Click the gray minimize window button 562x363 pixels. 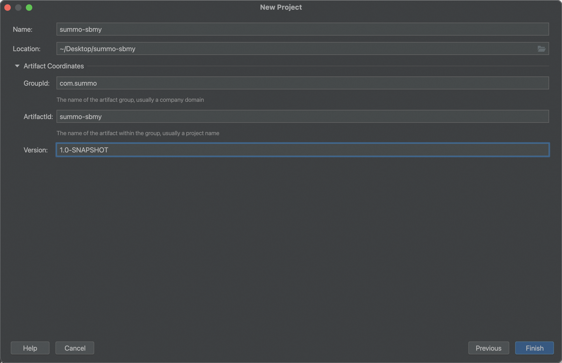pyautogui.click(x=18, y=8)
